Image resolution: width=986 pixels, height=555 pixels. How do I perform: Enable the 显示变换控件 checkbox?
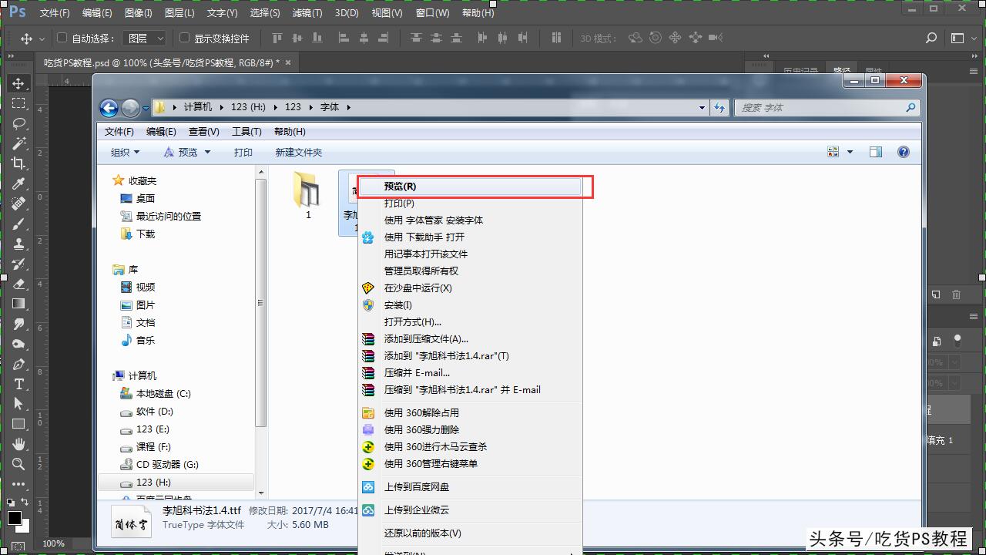tap(185, 38)
